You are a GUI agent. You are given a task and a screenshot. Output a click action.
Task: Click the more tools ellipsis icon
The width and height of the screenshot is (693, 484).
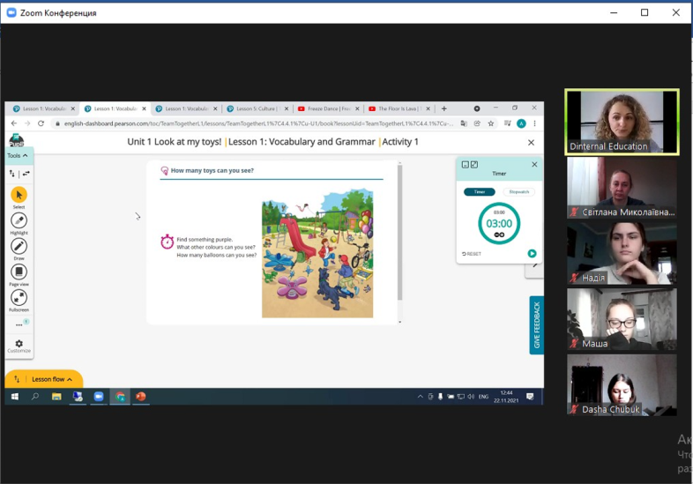[x=19, y=324]
